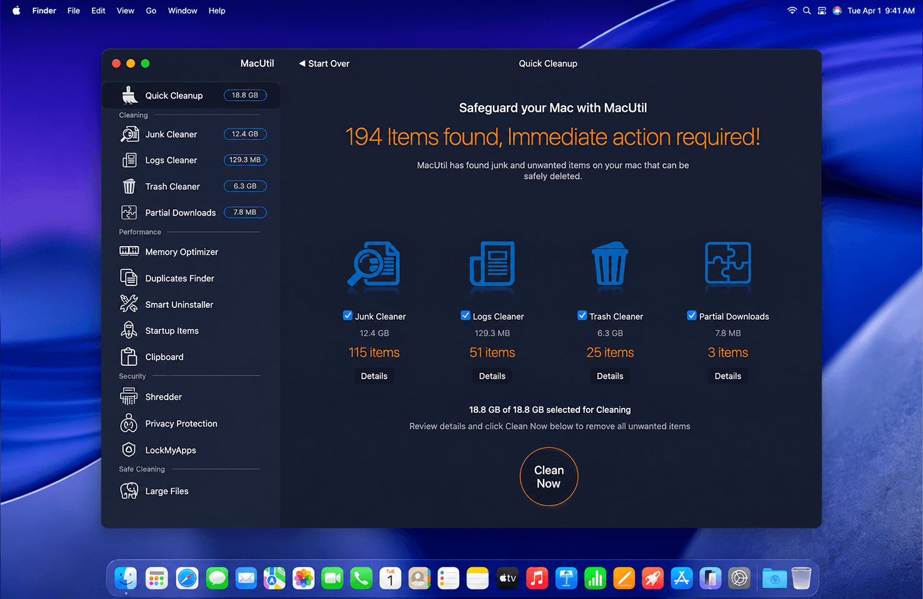The image size is (923, 599).
Task: Click the '3 items' count
Action: (728, 353)
